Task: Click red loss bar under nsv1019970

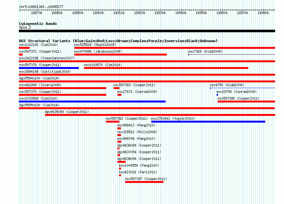Action: [166, 68]
